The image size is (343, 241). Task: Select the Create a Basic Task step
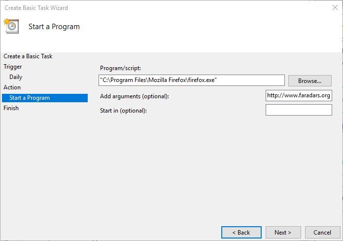(x=28, y=56)
